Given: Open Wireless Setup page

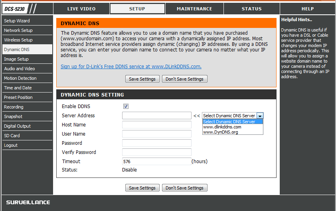Looking at the screenshot, I should [27, 40].
